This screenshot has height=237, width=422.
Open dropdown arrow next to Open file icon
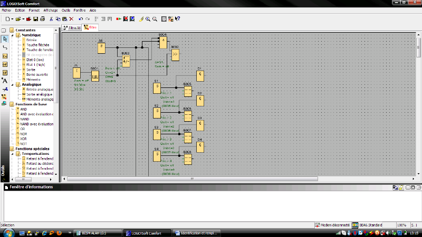[23, 19]
